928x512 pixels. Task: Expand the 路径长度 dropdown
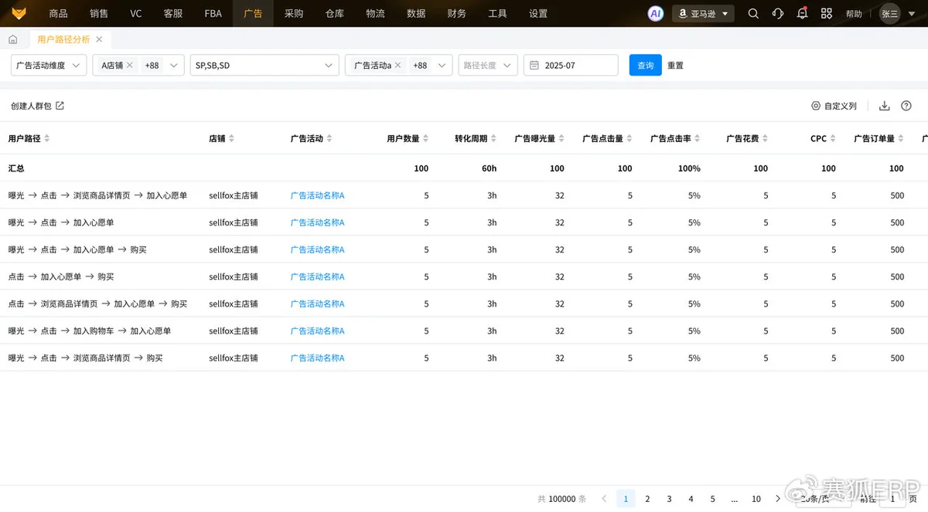coord(487,66)
